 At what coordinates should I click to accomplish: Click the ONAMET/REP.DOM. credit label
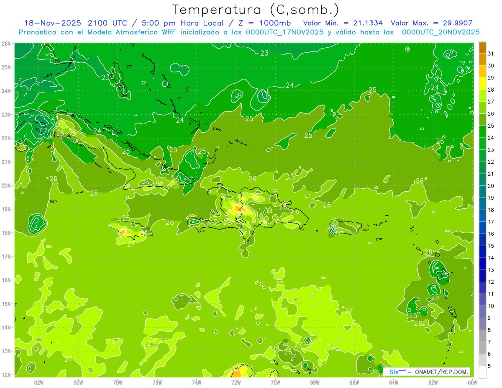tap(442, 372)
